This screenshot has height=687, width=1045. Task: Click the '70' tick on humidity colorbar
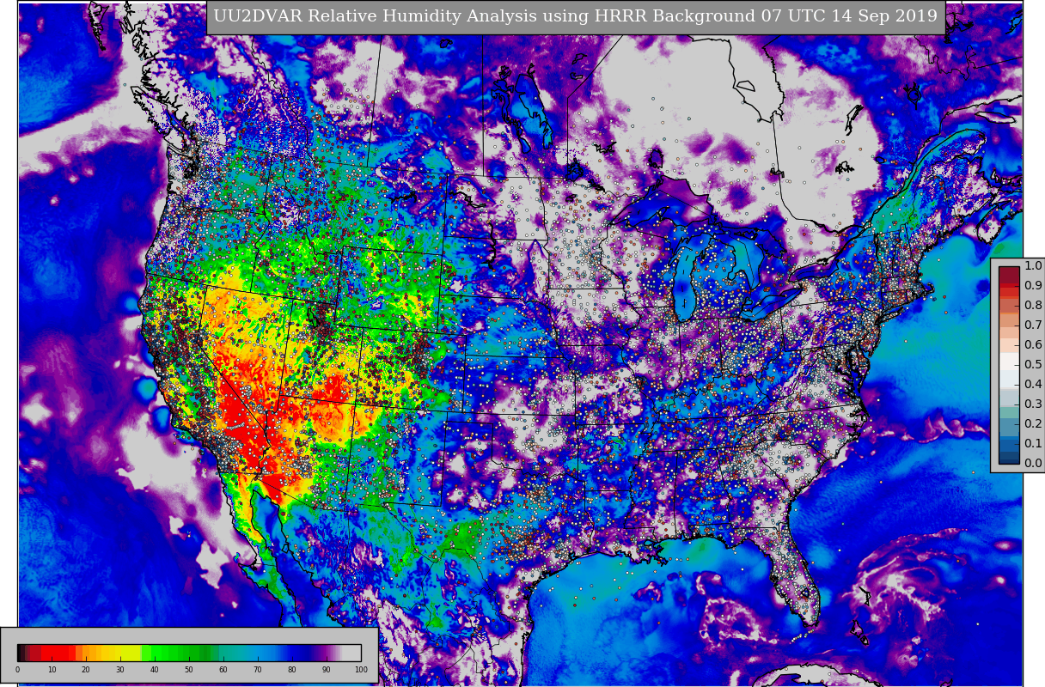point(258,670)
